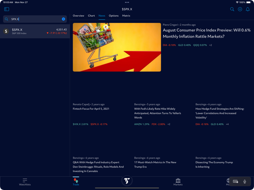Screen dimensions: 254x190
Task: Switch to the Chart tab
Action: (91, 16)
